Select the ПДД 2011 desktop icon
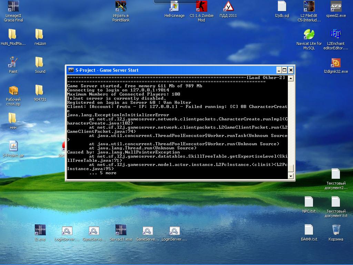 [228, 7]
